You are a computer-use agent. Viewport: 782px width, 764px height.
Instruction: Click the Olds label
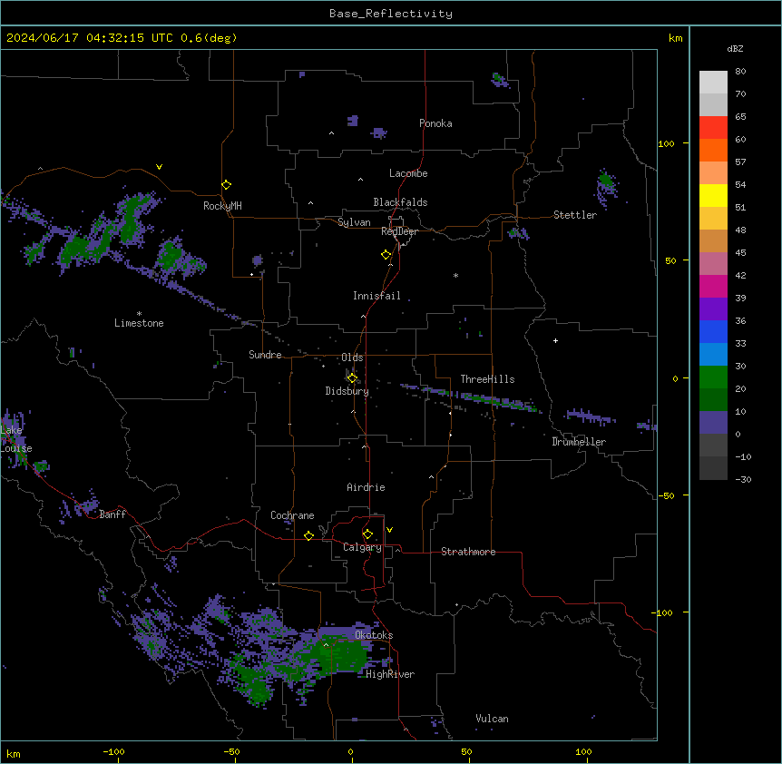coord(352,358)
